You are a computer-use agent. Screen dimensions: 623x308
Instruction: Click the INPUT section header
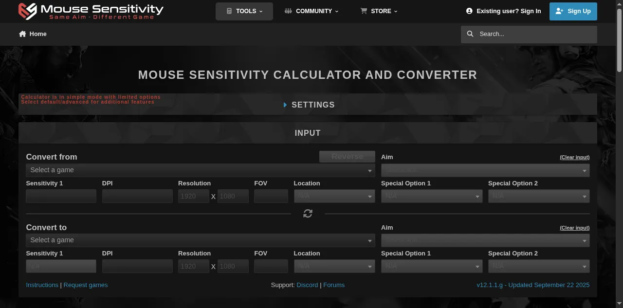pyautogui.click(x=308, y=133)
